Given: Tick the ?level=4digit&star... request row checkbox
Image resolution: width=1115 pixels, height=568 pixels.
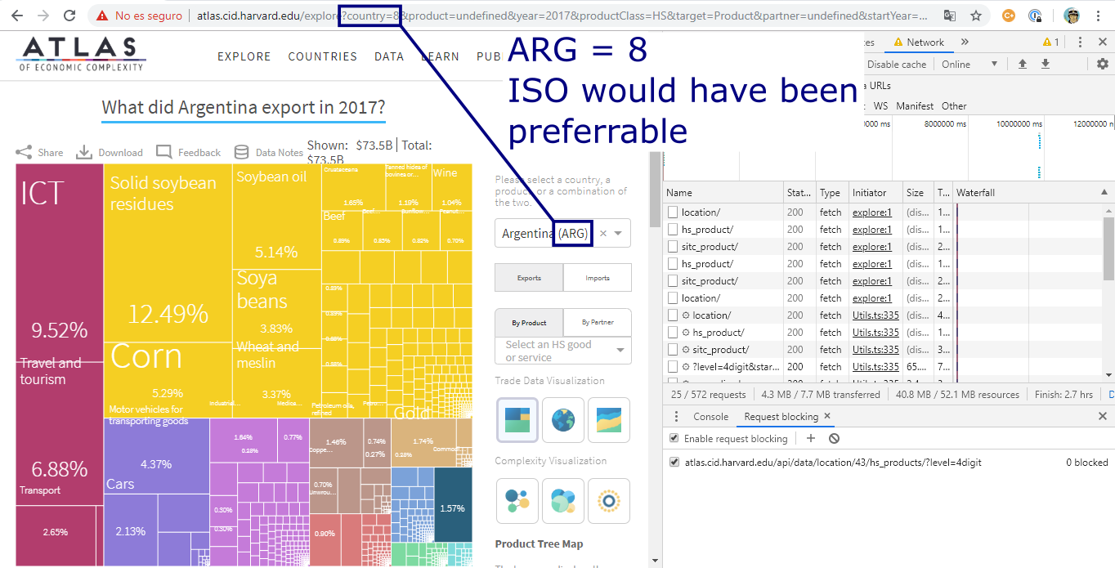Looking at the screenshot, I should [673, 366].
